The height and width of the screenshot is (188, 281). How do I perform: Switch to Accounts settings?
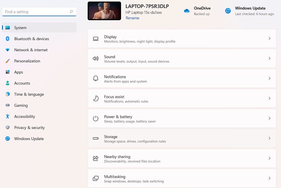39,83
